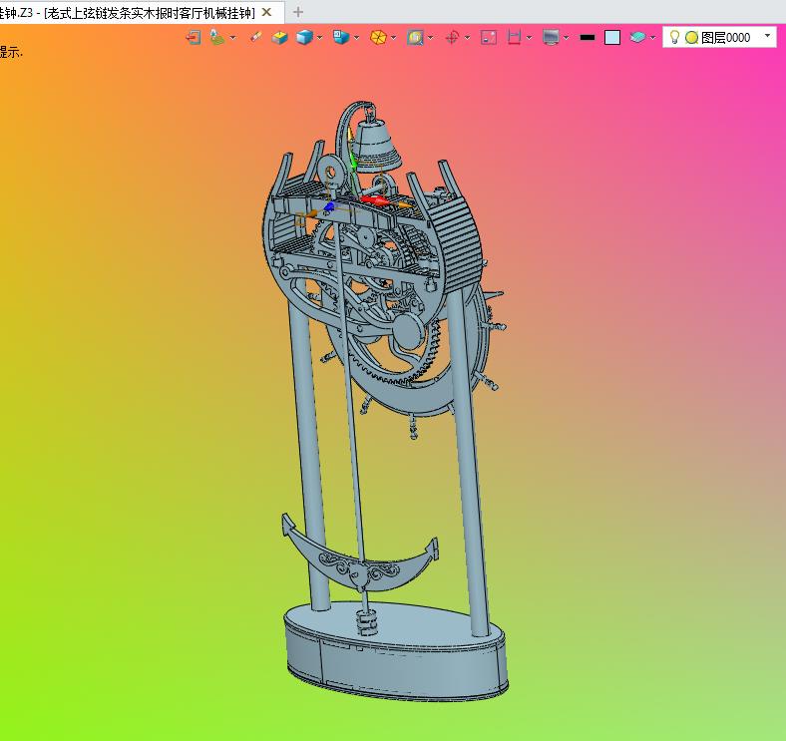Open dropdown beside the blue shaded cube
Screen dimensions: 786x741
click(319, 38)
